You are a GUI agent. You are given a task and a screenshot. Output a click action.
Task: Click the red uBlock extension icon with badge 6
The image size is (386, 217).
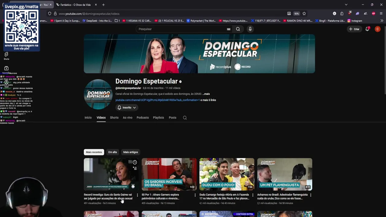click(350, 14)
